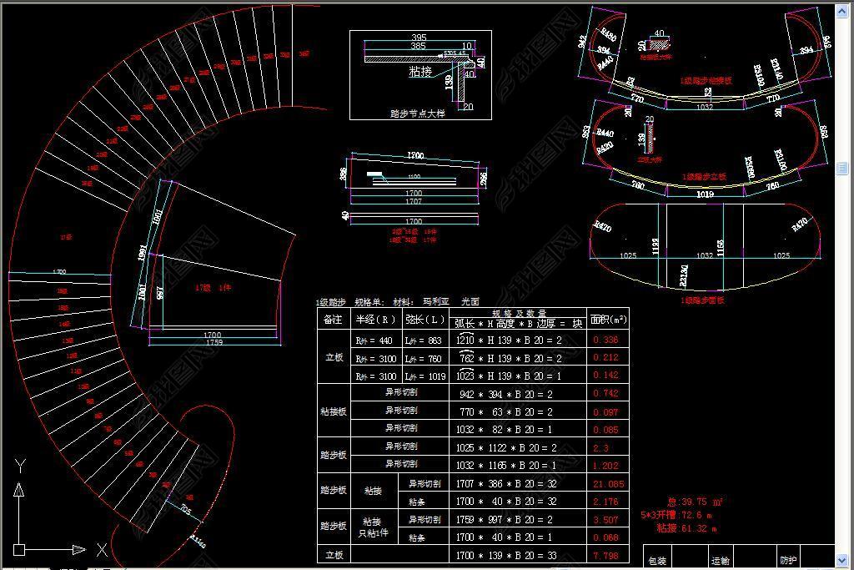Select the 7.798 area value in table

(x=605, y=555)
